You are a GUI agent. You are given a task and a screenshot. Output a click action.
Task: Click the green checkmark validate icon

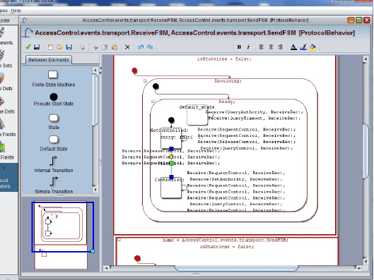tap(28, 47)
